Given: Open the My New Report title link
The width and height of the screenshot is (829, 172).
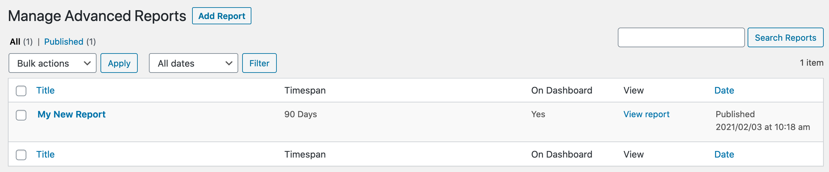Looking at the screenshot, I should pos(71,115).
